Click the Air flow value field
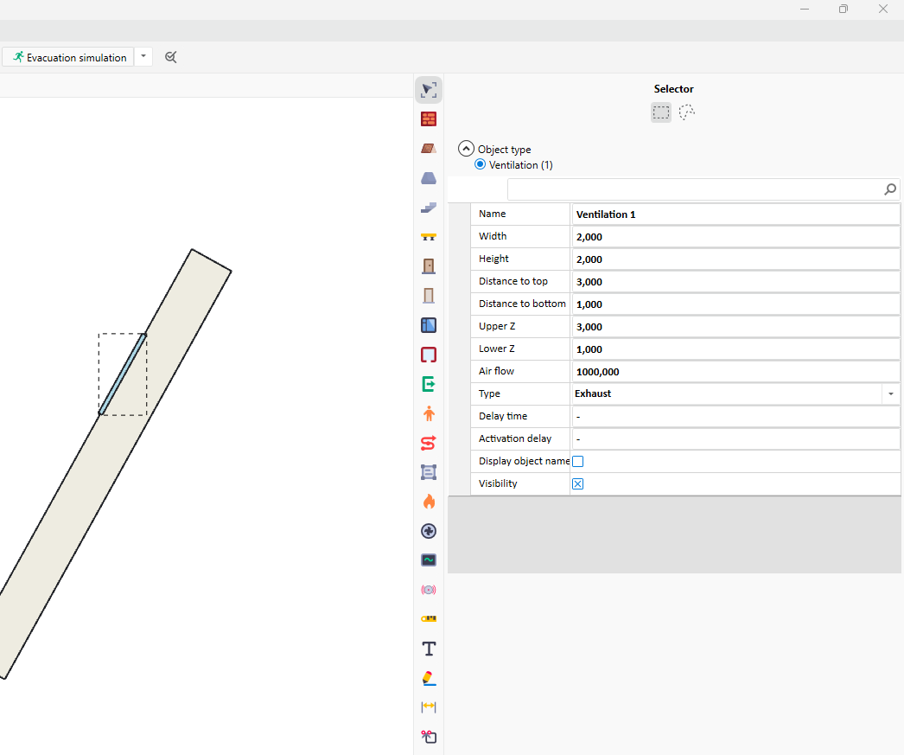Screen dimensions: 904x755 pyautogui.click(x=735, y=372)
